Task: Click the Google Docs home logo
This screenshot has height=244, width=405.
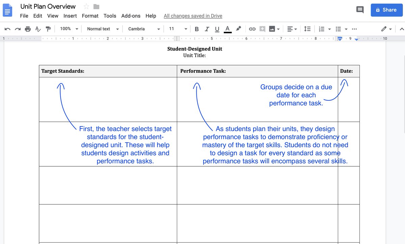Action: coord(7,10)
